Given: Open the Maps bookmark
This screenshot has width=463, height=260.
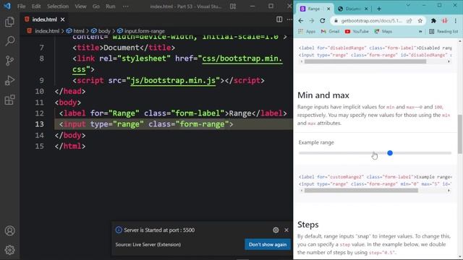Looking at the screenshot, I should point(383,31).
